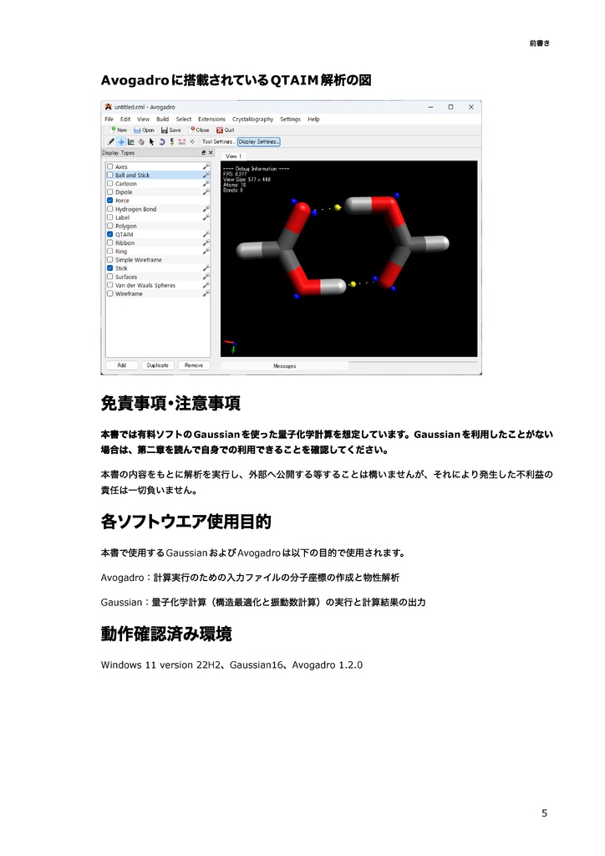This screenshot has width=605, height=856.
Task: Enable the Ribbon display checkbox
Action: [110, 243]
